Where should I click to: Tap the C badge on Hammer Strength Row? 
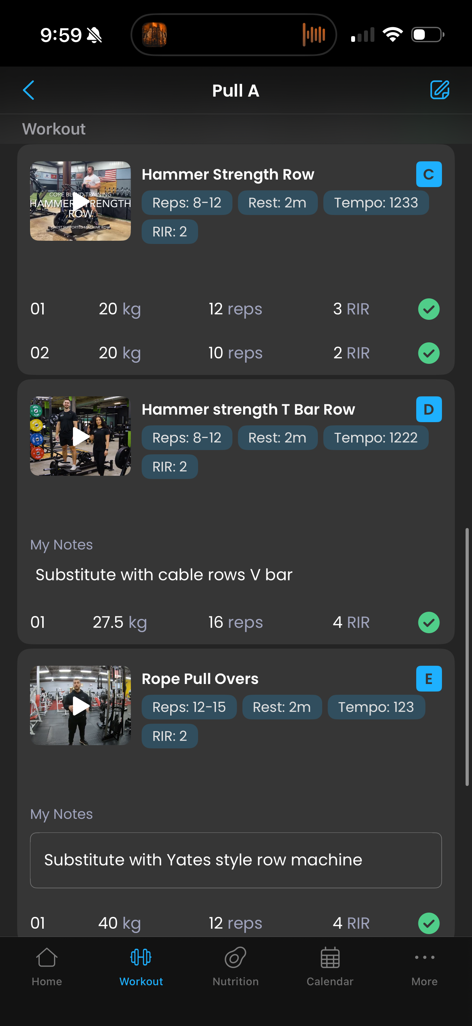coord(429,175)
